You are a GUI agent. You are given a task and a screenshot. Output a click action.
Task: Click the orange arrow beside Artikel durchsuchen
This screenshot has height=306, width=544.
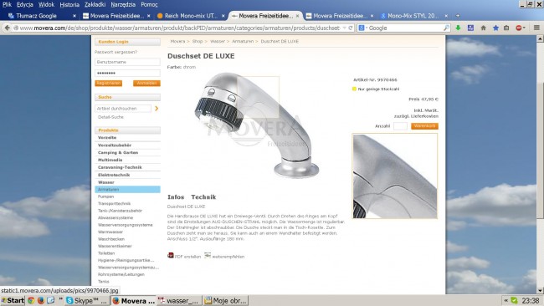(157, 109)
